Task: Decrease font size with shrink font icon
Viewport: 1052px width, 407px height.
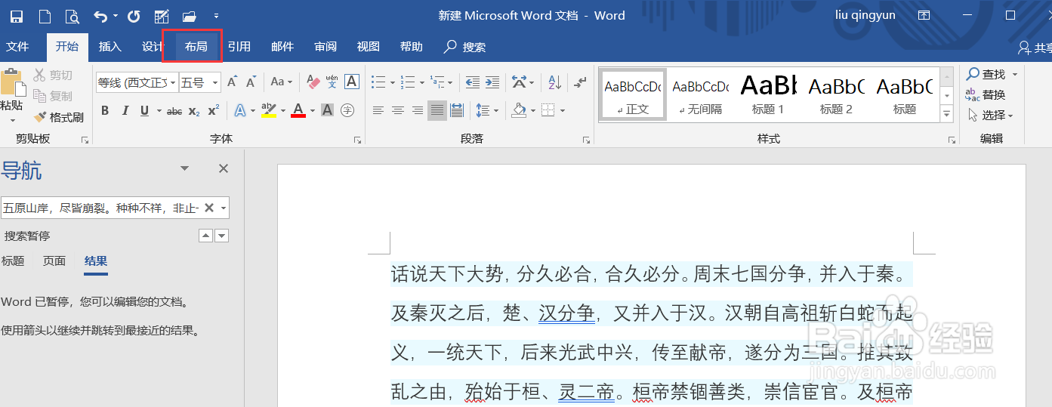Action: tap(252, 82)
